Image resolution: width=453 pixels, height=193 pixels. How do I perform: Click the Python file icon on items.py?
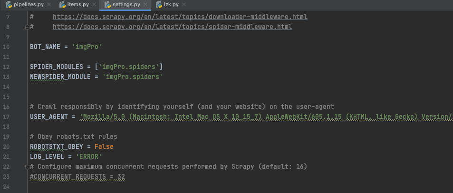62,5
